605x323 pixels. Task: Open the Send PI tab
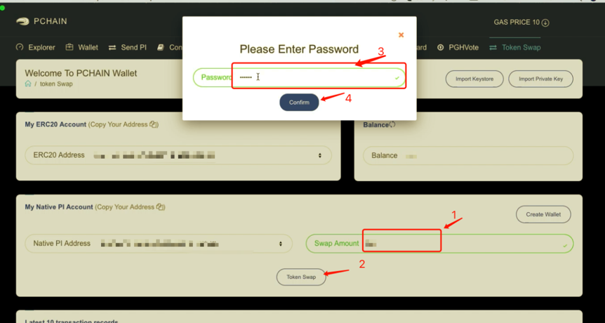127,48
